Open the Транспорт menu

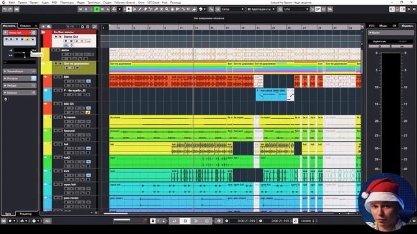(94, 3)
